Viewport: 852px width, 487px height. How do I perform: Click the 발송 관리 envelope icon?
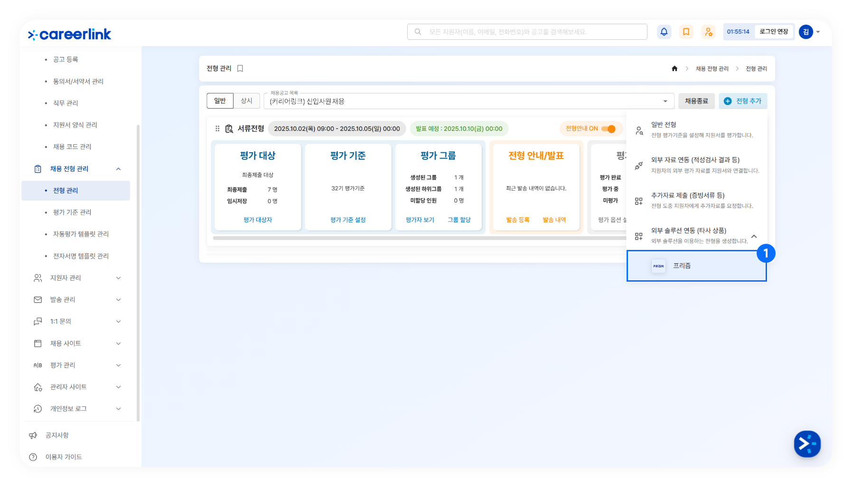point(38,300)
